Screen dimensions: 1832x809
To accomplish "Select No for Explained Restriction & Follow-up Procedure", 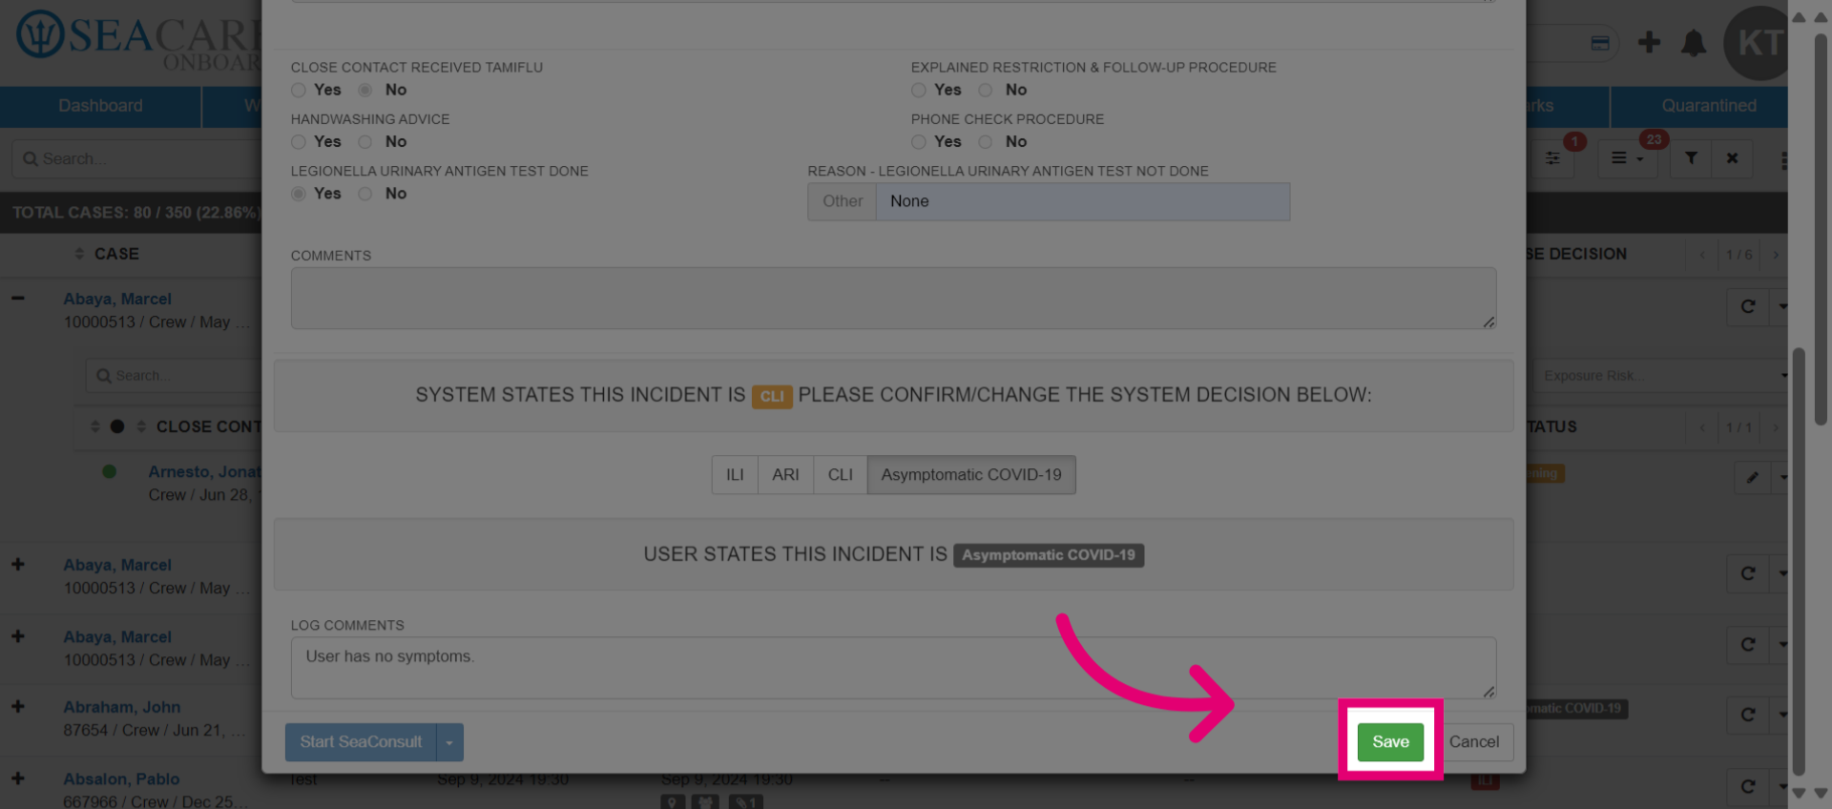I will pos(986,90).
